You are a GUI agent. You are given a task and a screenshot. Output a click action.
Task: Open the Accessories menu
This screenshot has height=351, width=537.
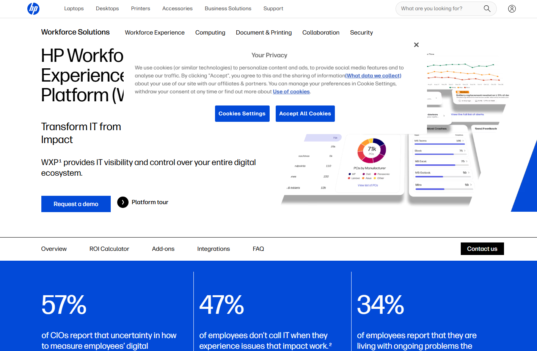tap(177, 8)
